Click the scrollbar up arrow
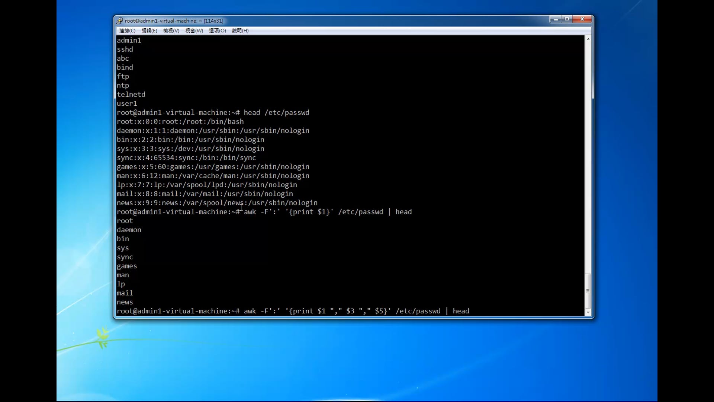 (588, 39)
